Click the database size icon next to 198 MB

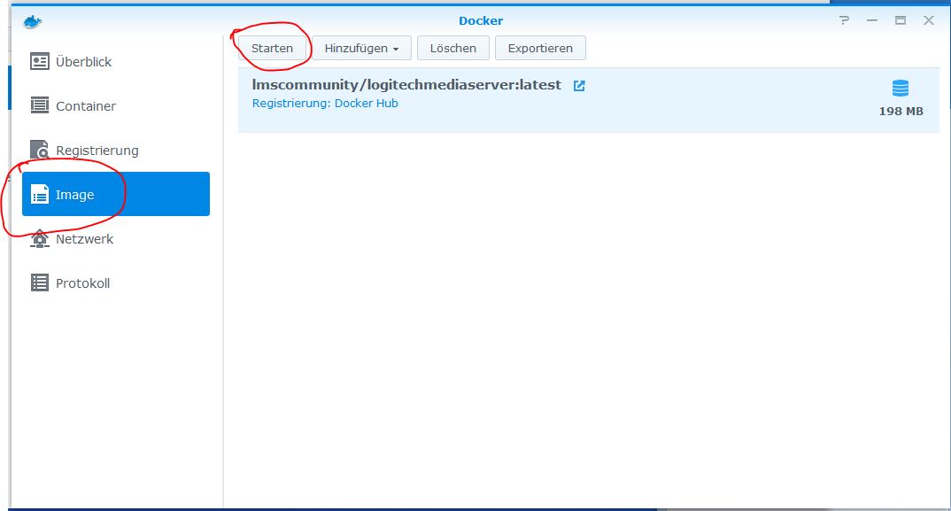[901, 89]
